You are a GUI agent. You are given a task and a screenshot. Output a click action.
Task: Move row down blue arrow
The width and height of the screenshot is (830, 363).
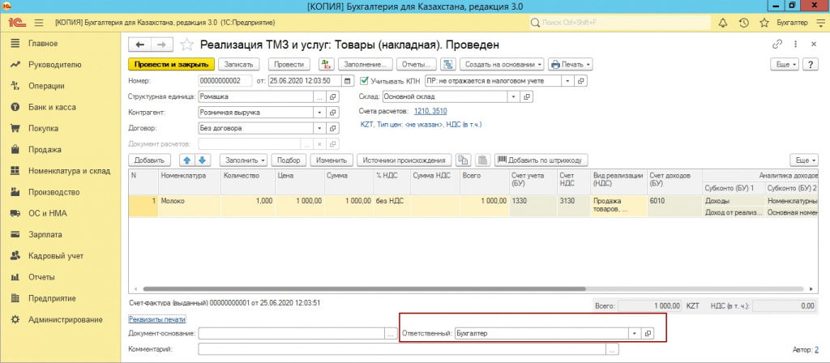pos(201,160)
